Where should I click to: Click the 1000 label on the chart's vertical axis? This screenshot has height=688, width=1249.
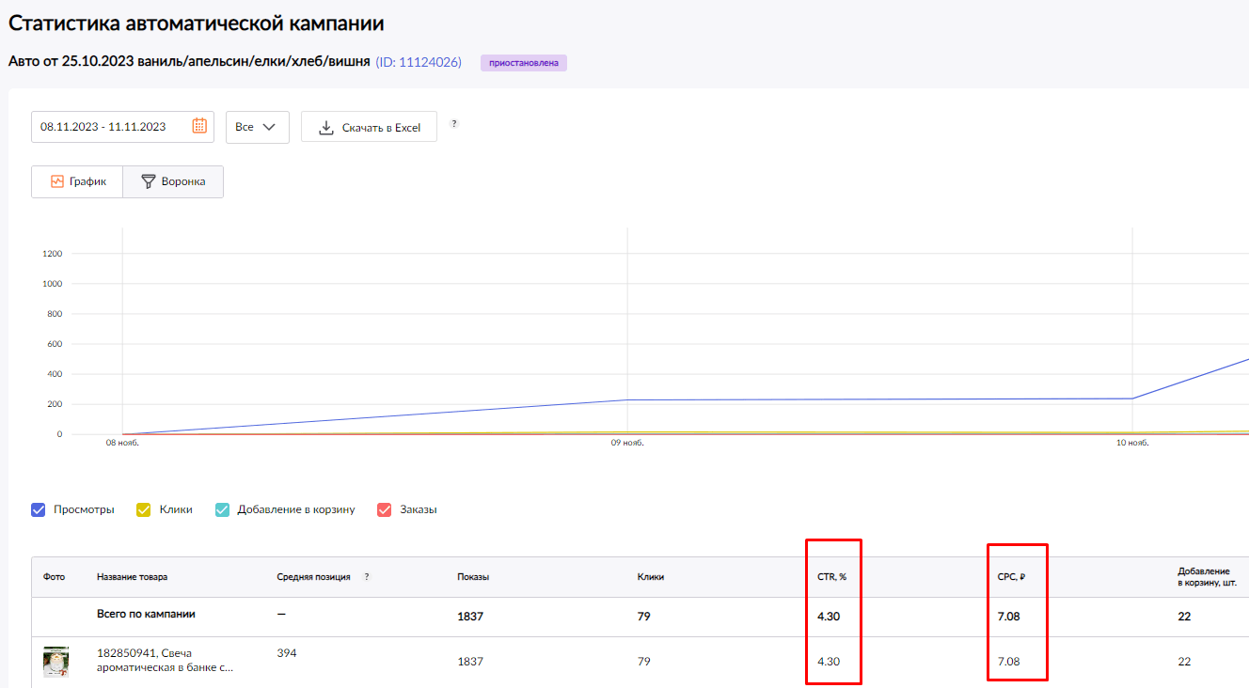[53, 284]
